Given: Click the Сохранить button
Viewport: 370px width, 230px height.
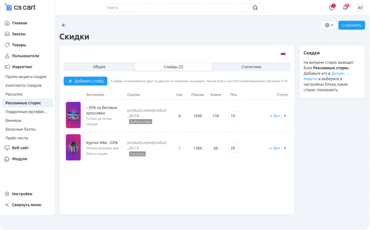Looking at the screenshot, I should (x=351, y=25).
